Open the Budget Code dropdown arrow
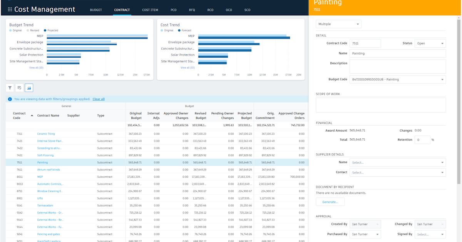 pos(442,79)
